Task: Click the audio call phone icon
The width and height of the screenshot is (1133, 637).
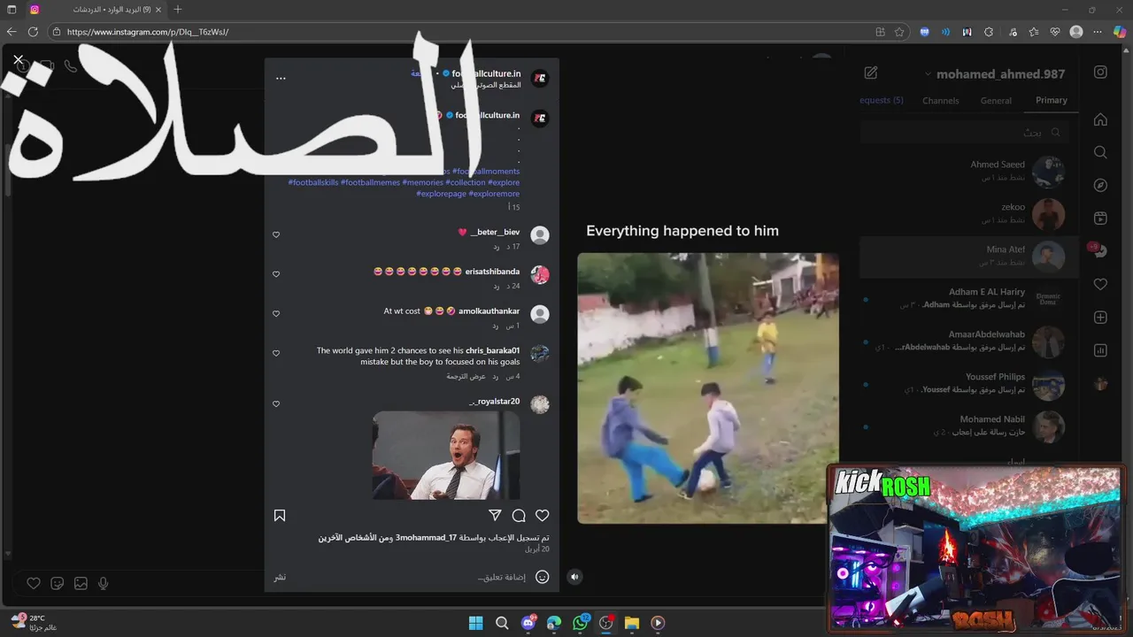Action: pos(71,66)
